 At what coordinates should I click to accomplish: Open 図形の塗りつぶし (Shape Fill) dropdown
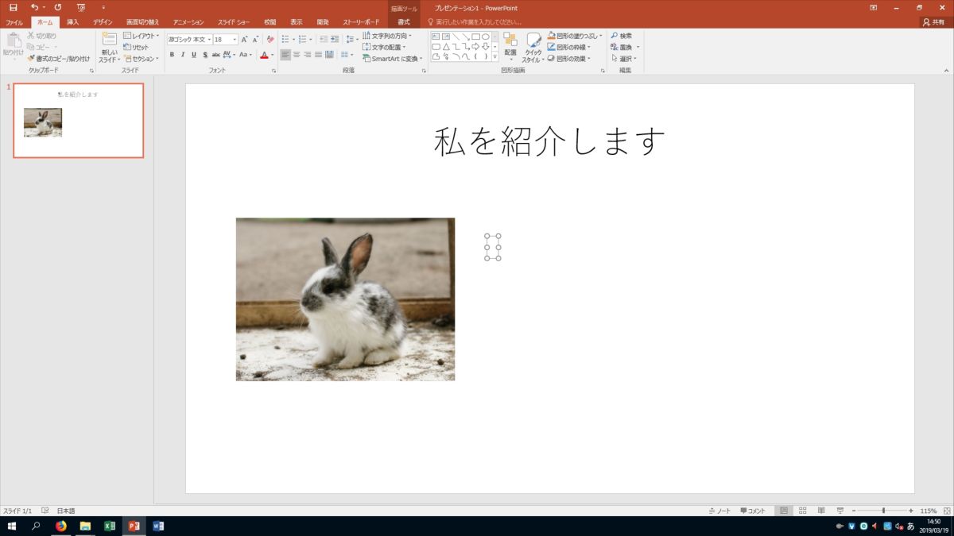575,36
